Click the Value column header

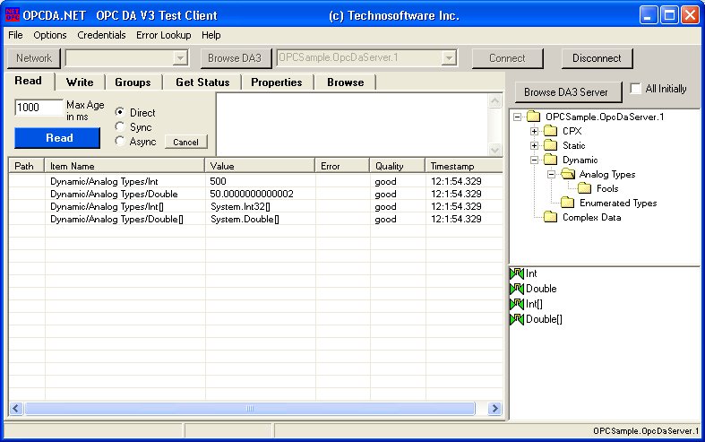point(260,166)
